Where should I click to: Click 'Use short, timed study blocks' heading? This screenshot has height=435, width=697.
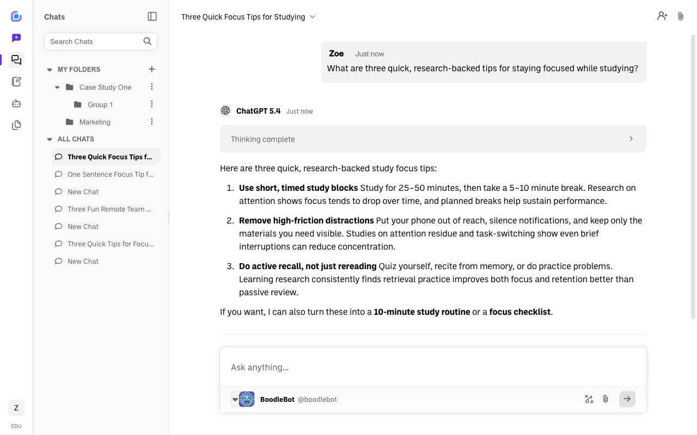click(x=298, y=188)
